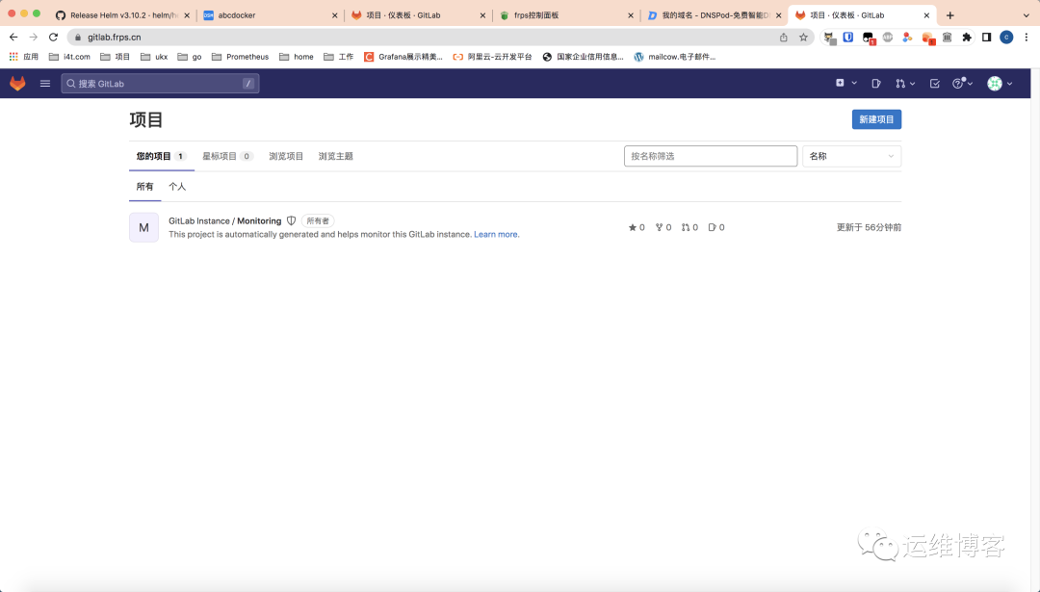Click the 所有者 role badge
Viewport: 1040px width, 592px height.
(318, 220)
